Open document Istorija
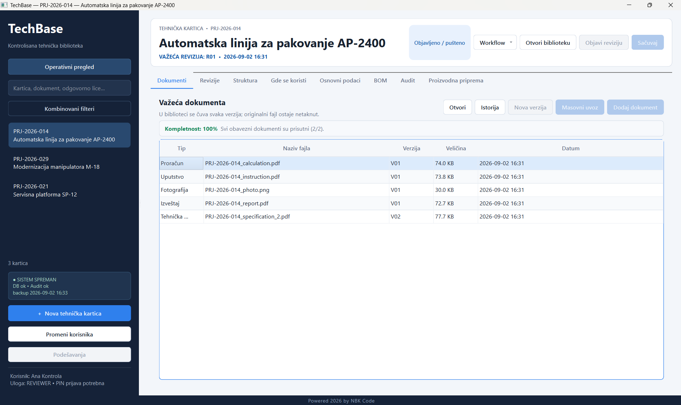Viewport: 681px width, 405px height. (x=490, y=107)
